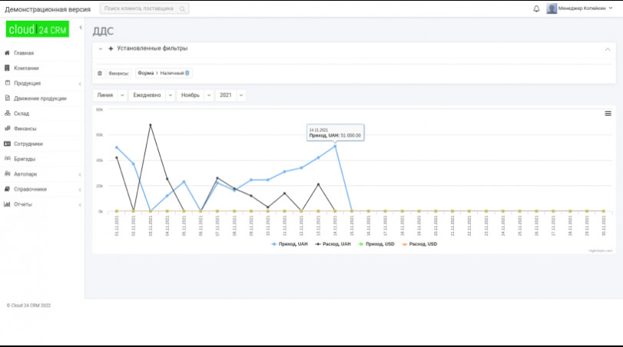Open the Ноябрь month dropdown
623x347 pixels.
[x=194, y=95]
